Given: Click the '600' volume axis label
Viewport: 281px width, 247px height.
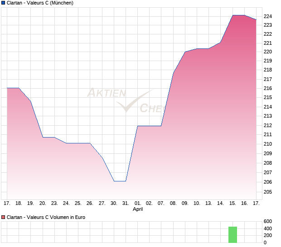Looking at the screenshot, I should [x=268, y=221].
